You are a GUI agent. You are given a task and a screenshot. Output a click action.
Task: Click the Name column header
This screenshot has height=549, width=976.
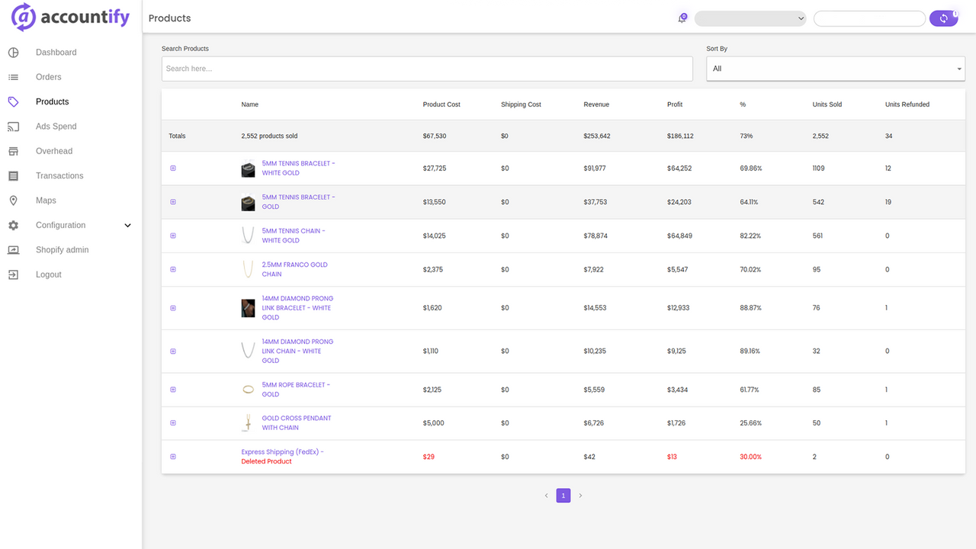pyautogui.click(x=250, y=104)
